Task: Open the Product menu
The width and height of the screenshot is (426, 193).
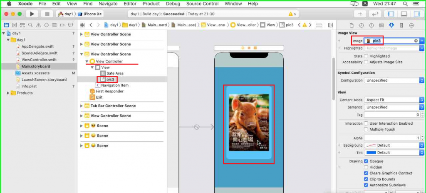Action: tap(151, 4)
